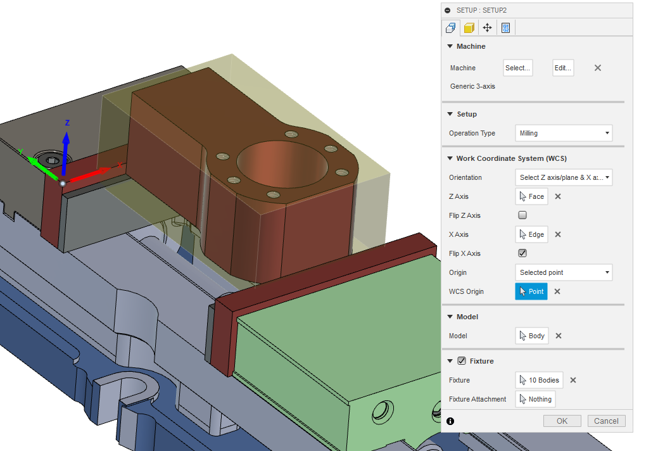Clear the Z Axis face selection with the X
The height and width of the screenshot is (451, 658).
pos(557,196)
